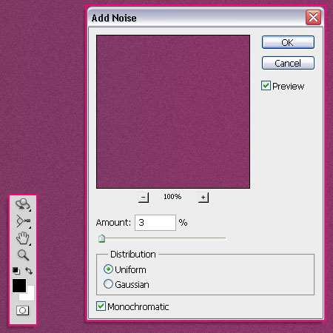The height and width of the screenshot is (333, 333).
Task: Select the Zoom magnifier tool
Action: (x=23, y=255)
